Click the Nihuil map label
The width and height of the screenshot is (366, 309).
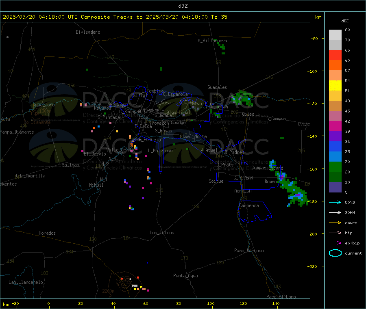96,185
